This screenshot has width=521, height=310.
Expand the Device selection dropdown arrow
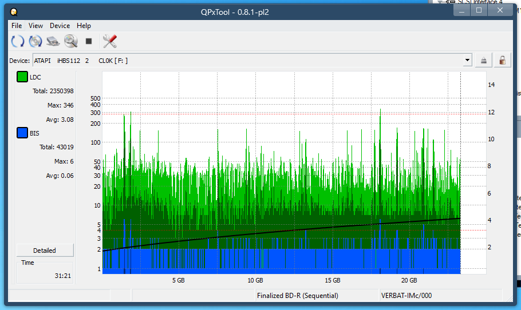tap(468, 60)
